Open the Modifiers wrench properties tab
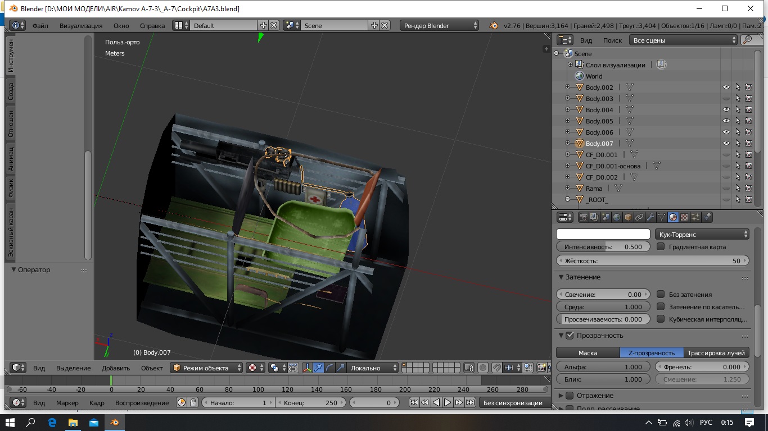This screenshot has width=768, height=431. [x=650, y=217]
